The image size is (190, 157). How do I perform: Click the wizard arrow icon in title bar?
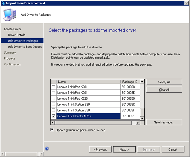coord(3,3)
